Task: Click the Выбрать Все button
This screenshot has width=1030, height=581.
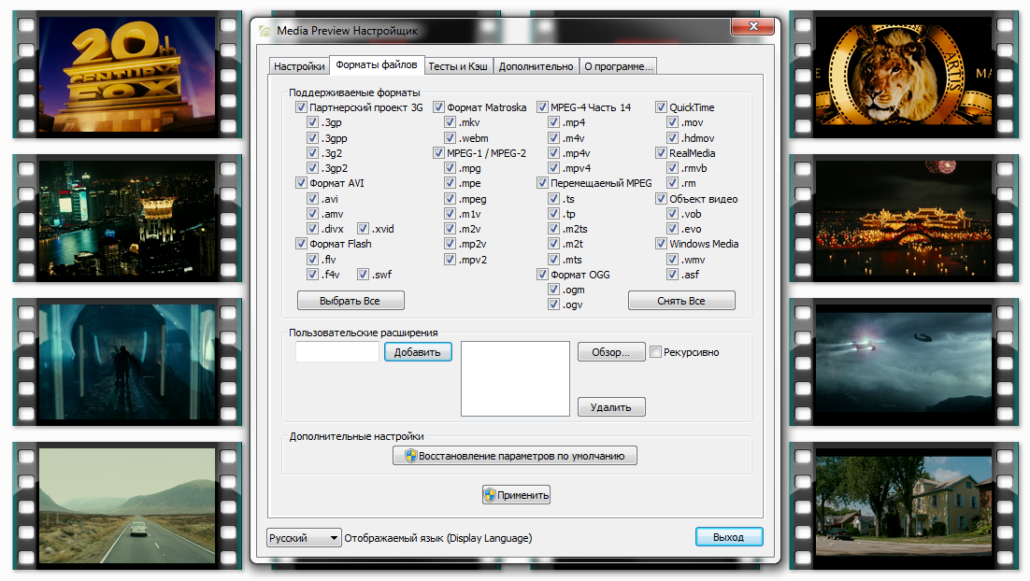Action: 350,301
